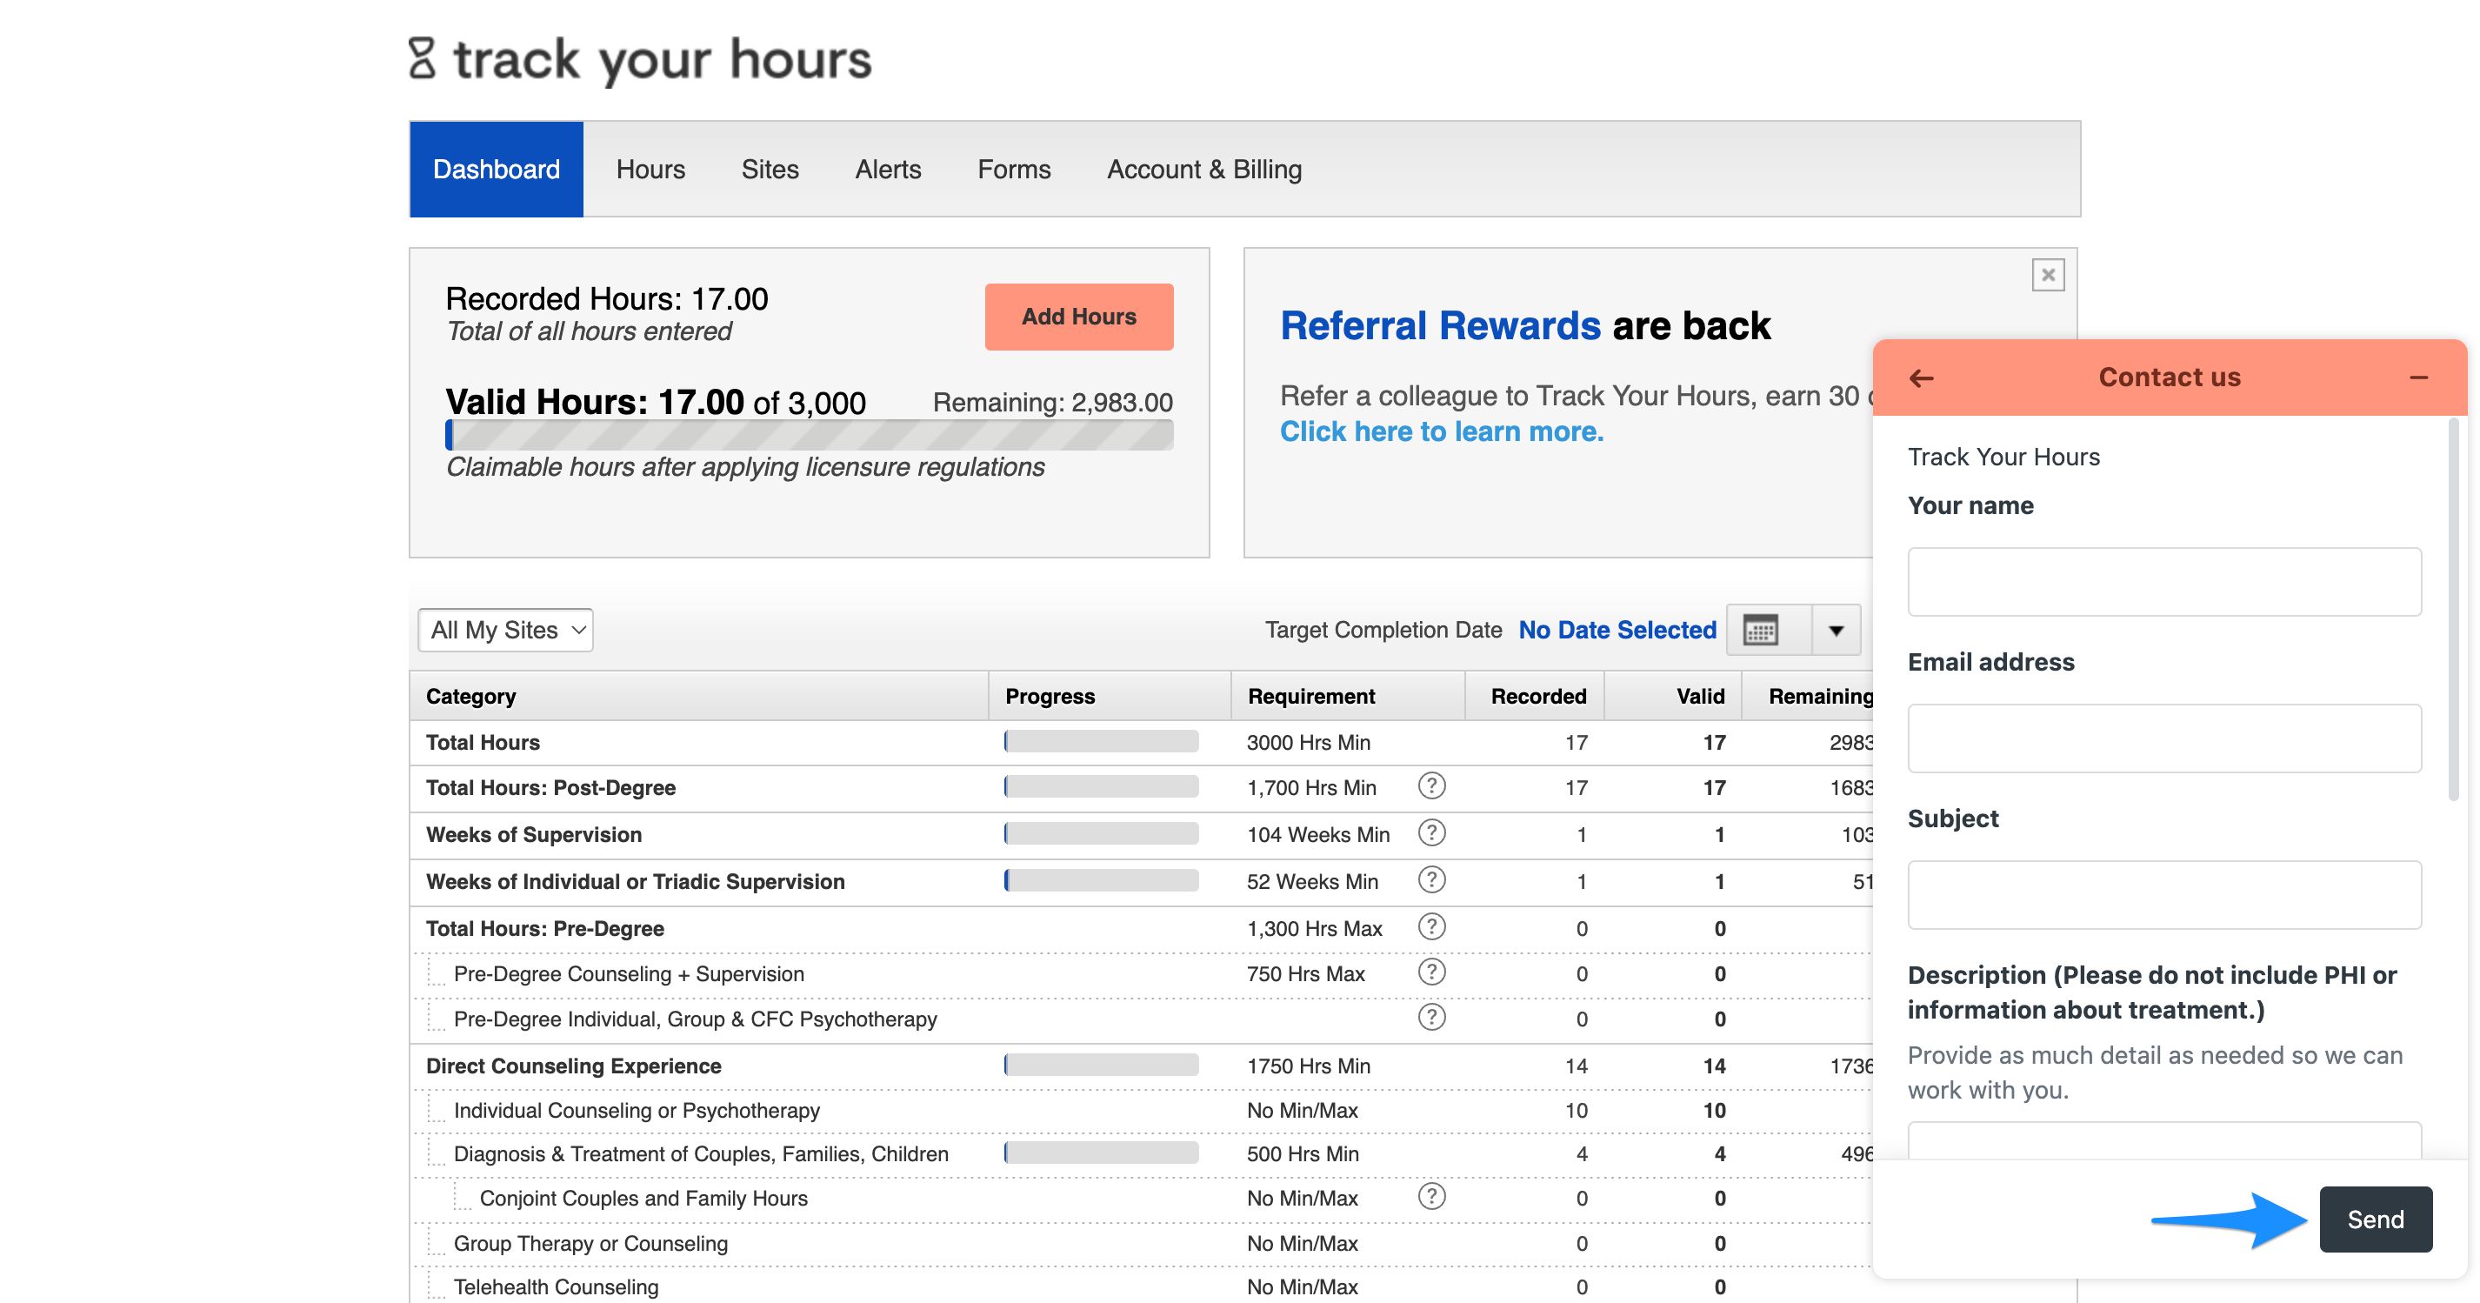Image resolution: width=2480 pixels, height=1303 pixels.
Task: Open help for Pre-Degree Individual, Group & CFC Psychotherapy
Action: tap(1431, 1017)
